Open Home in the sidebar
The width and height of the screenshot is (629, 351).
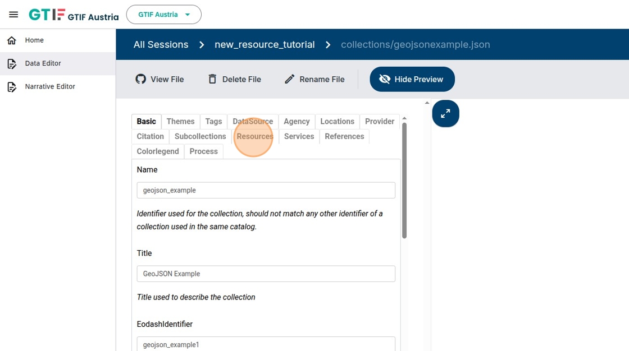(58, 40)
